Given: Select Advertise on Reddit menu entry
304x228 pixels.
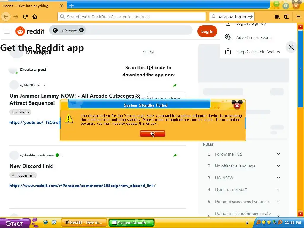Looking at the screenshot, I should click(x=254, y=37).
